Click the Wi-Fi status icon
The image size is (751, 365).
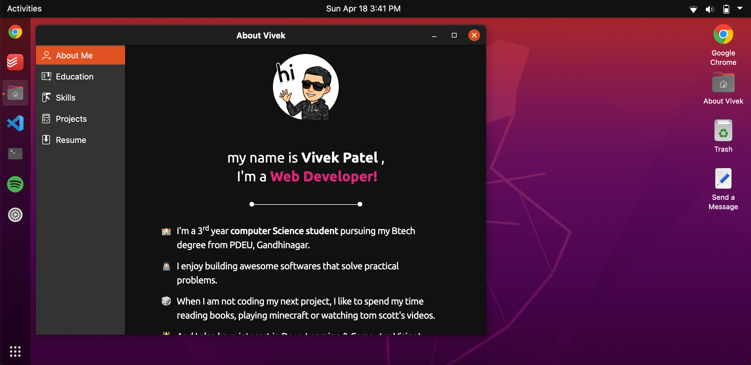click(x=693, y=9)
